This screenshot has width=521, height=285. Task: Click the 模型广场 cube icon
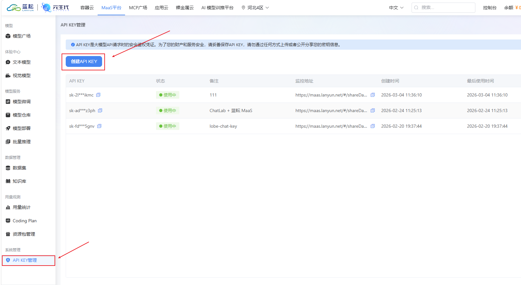pyautogui.click(x=8, y=36)
